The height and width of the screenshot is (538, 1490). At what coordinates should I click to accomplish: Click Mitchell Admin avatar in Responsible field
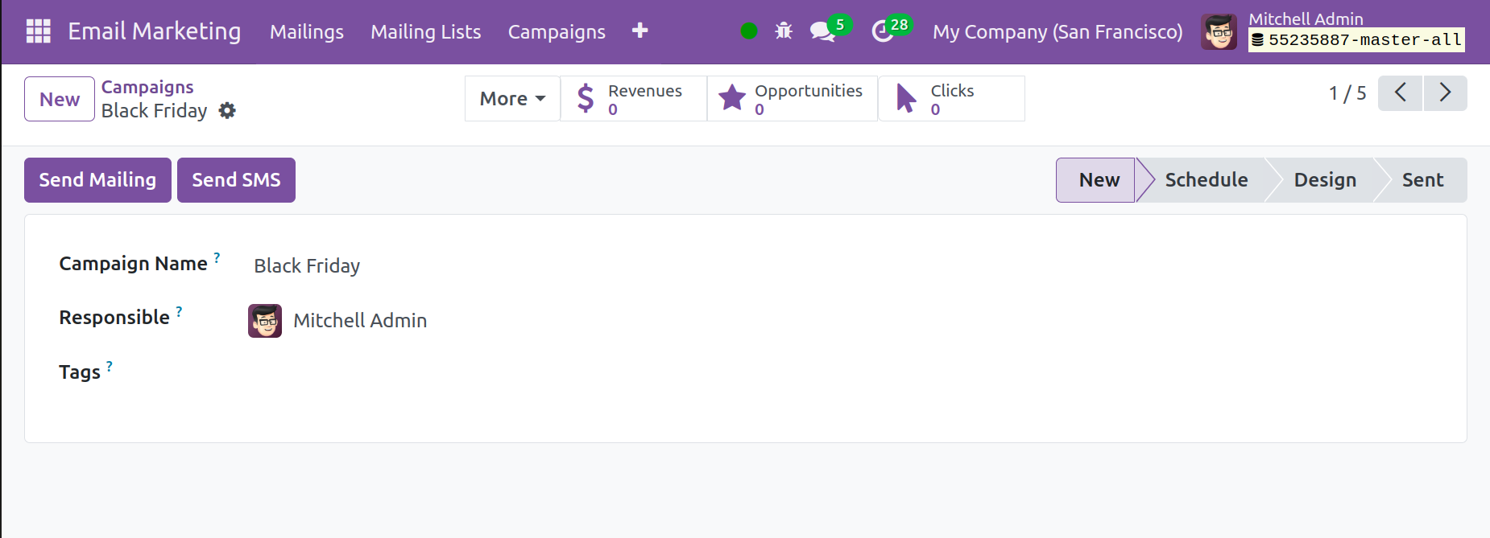[x=265, y=321]
